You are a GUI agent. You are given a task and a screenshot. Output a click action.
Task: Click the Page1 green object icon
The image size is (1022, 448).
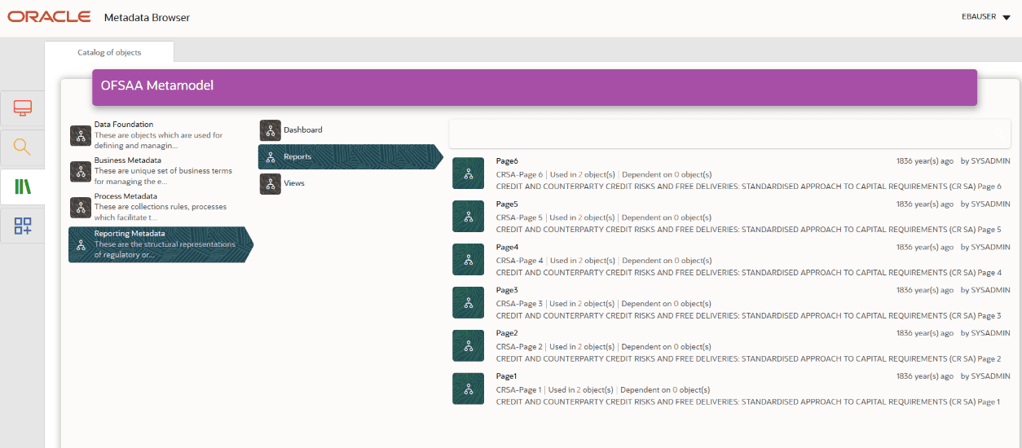click(x=468, y=389)
